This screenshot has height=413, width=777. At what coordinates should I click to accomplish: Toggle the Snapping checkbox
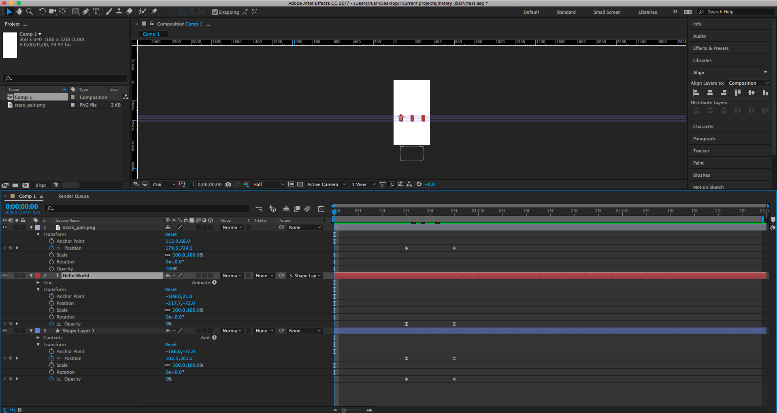(215, 12)
